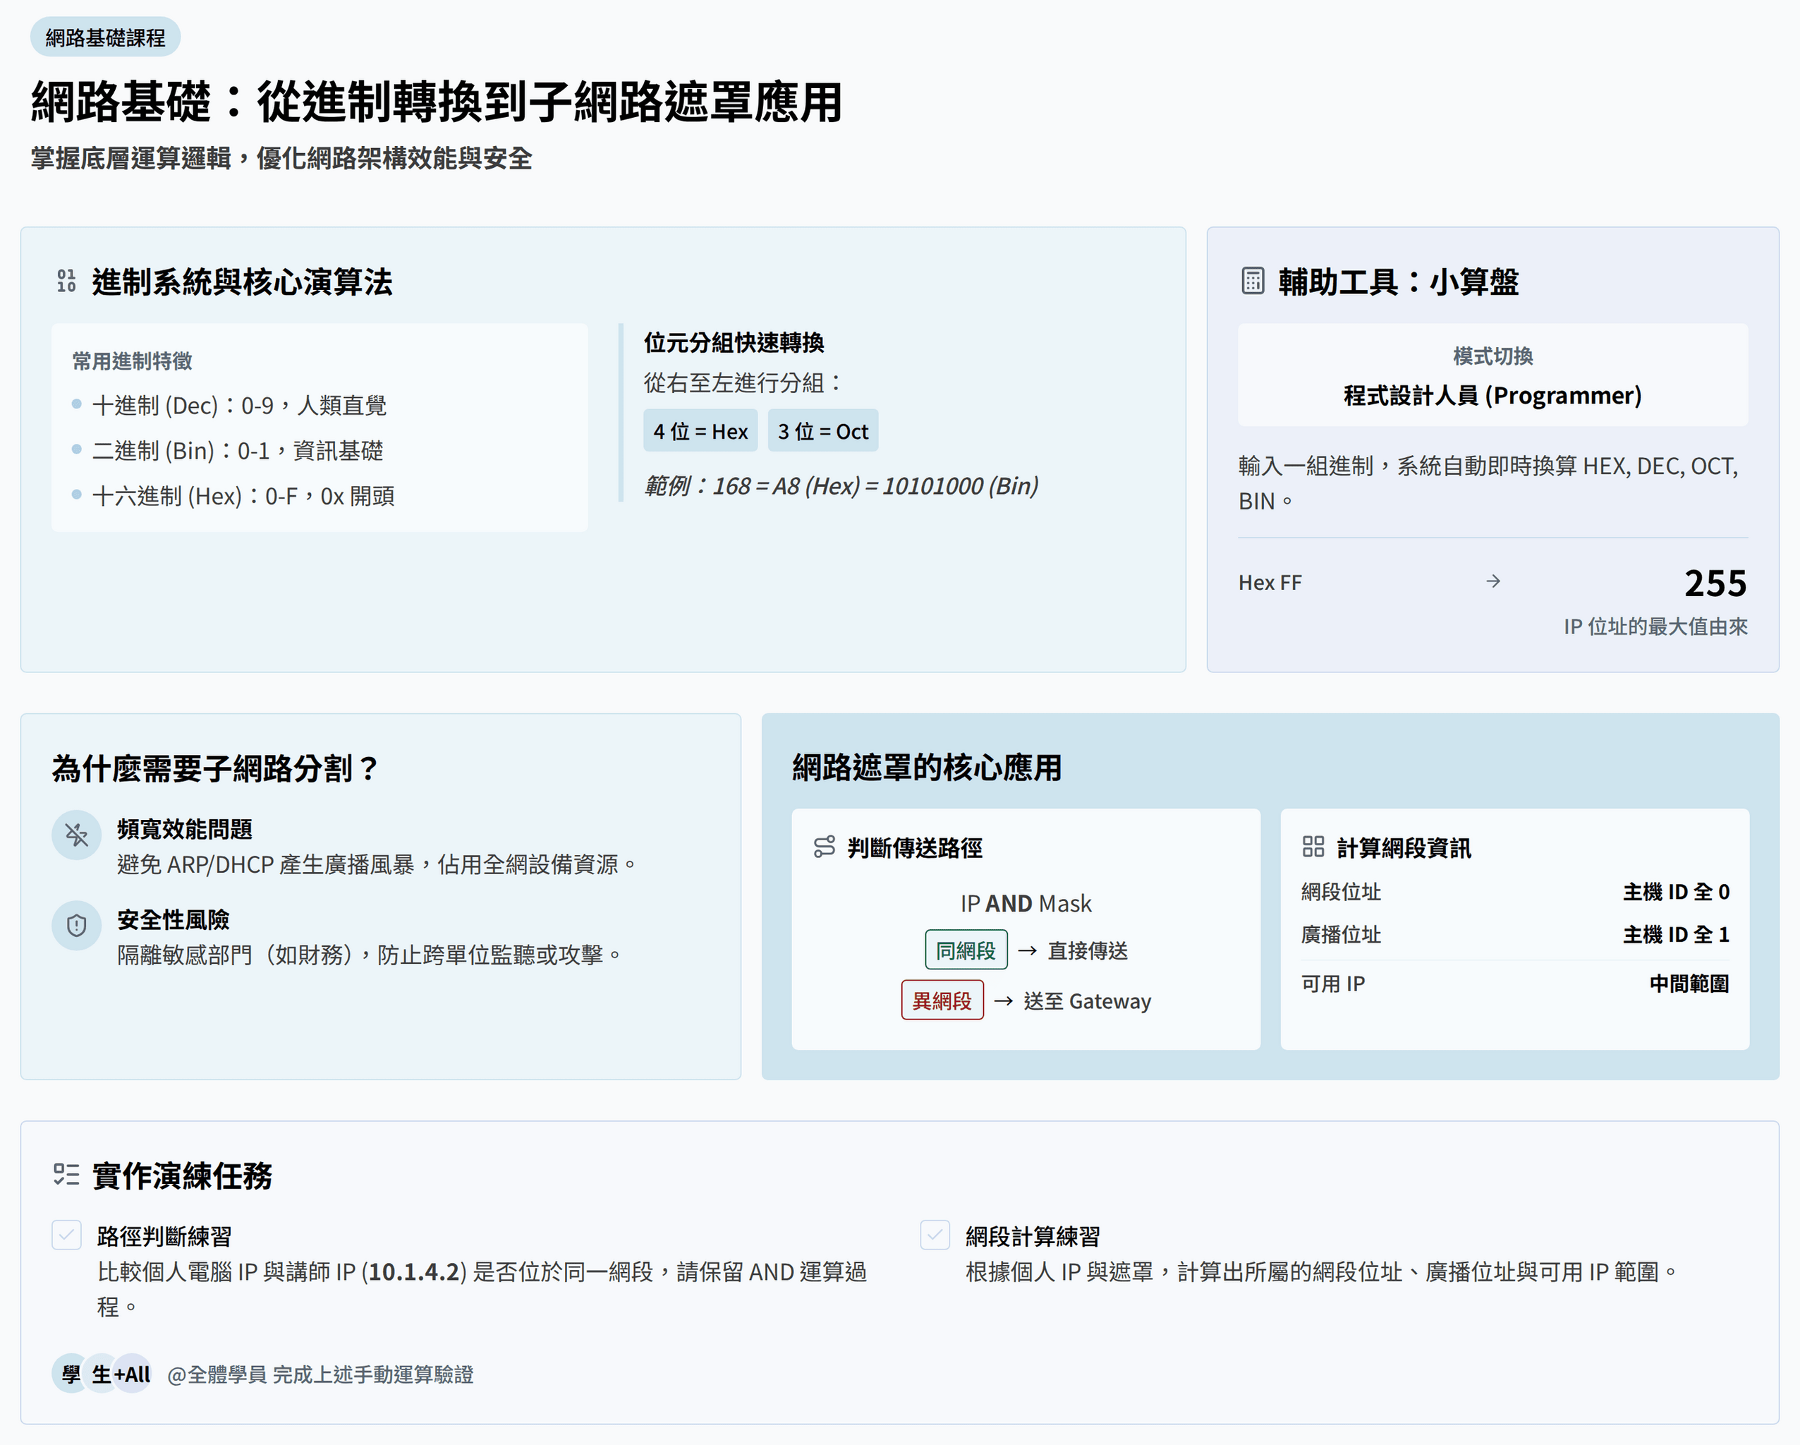Click the +All avatar badge
The image size is (1800, 1445).
pos(133,1374)
